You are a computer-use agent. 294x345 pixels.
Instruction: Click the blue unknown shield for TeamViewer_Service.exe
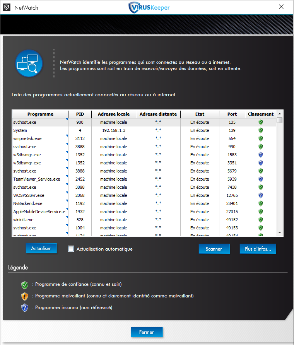(261, 179)
